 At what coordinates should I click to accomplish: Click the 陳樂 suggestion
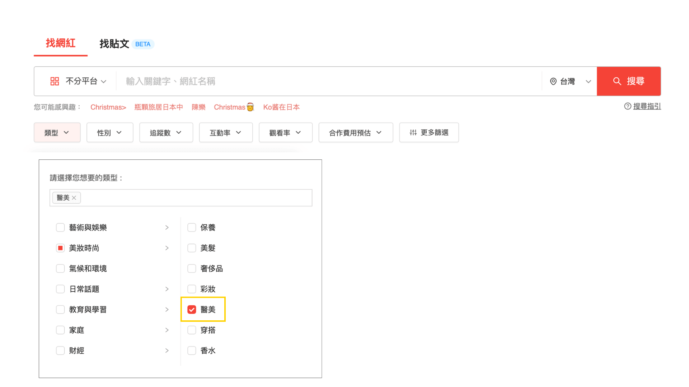point(198,107)
